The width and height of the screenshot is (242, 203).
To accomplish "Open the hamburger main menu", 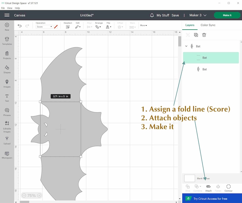I will click(7, 15).
